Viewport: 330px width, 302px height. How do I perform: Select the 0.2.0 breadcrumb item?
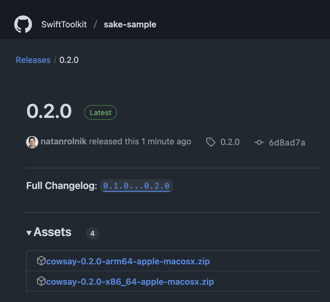tap(69, 60)
